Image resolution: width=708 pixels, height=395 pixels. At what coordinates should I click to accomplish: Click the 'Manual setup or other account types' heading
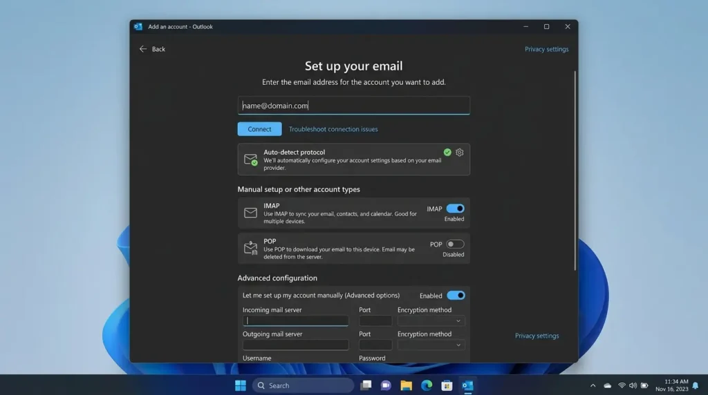click(299, 189)
